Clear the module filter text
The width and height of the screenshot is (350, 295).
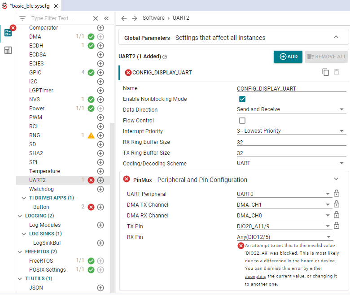[96, 18]
